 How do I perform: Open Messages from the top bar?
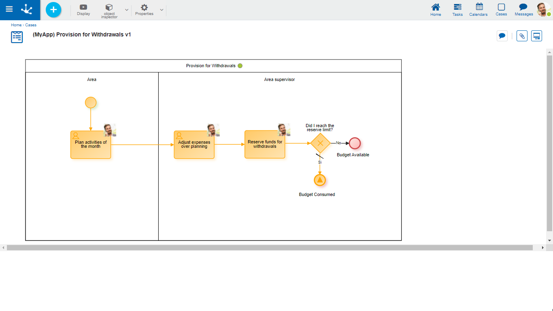[523, 10]
